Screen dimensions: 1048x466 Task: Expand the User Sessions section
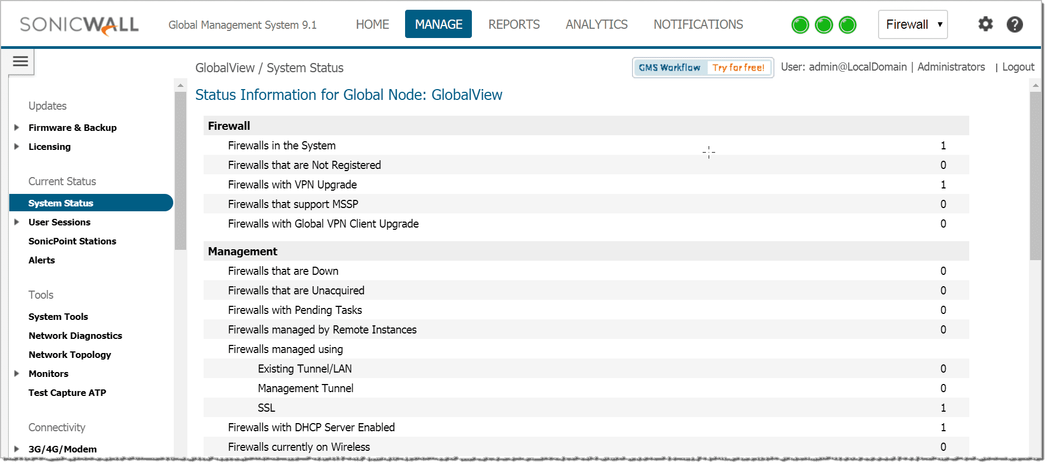(17, 222)
